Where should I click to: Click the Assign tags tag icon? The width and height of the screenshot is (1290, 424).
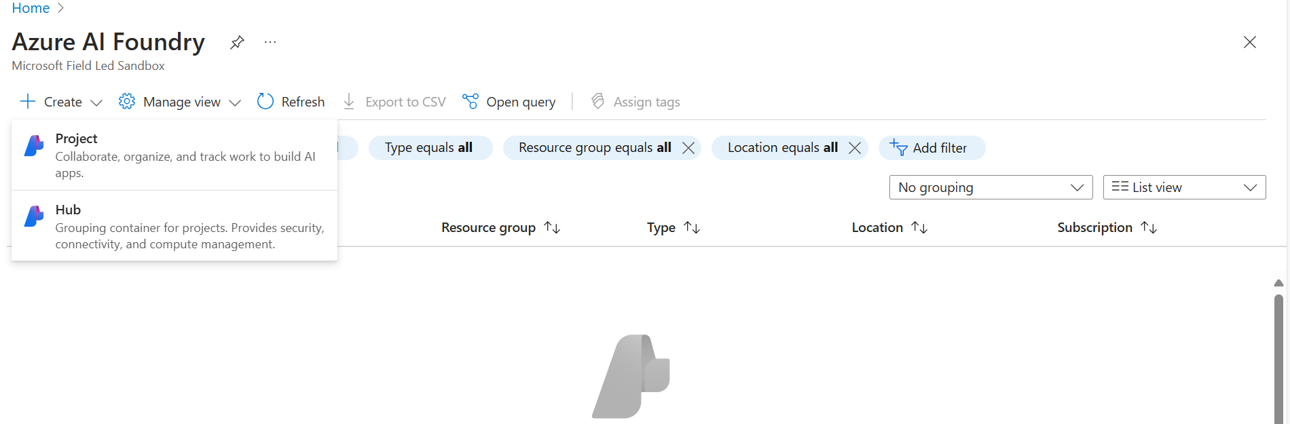[x=597, y=101]
